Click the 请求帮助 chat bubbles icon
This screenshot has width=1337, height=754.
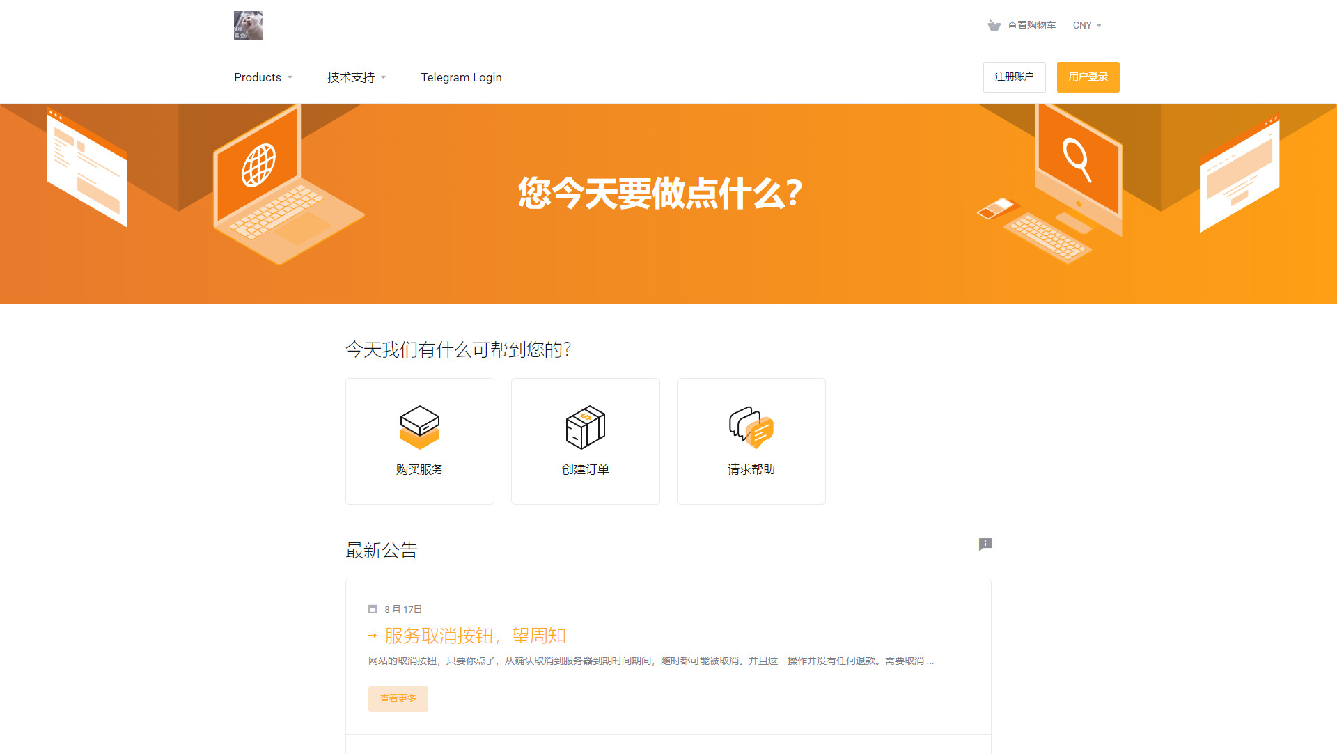point(751,427)
